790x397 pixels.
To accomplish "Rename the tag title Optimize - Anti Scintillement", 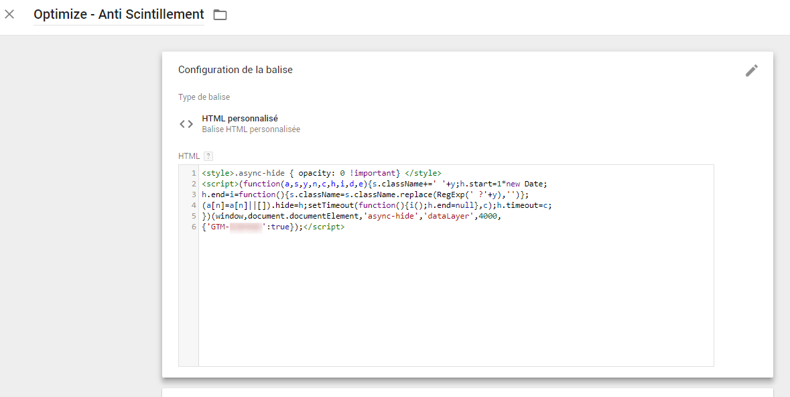I will [x=119, y=15].
